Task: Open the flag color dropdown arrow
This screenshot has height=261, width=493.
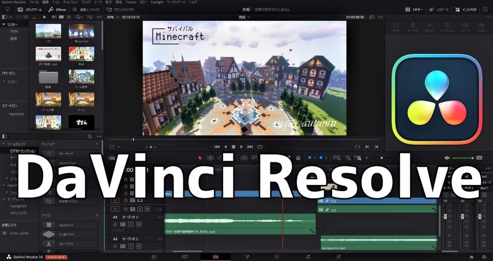Action: (314, 158)
